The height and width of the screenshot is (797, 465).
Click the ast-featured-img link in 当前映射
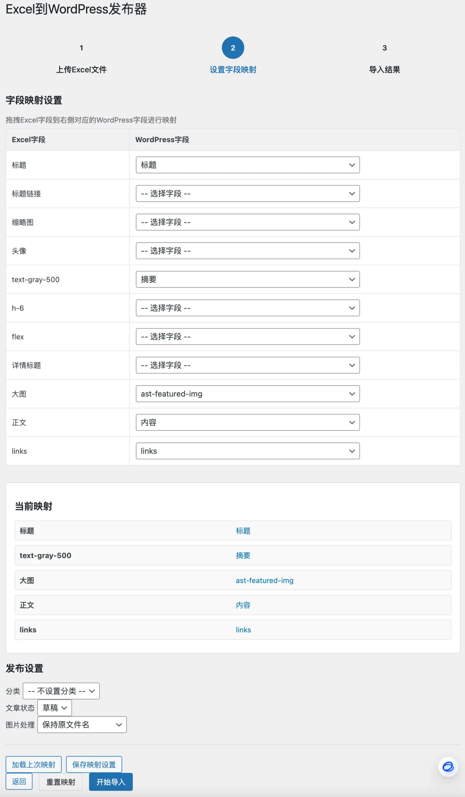(264, 580)
